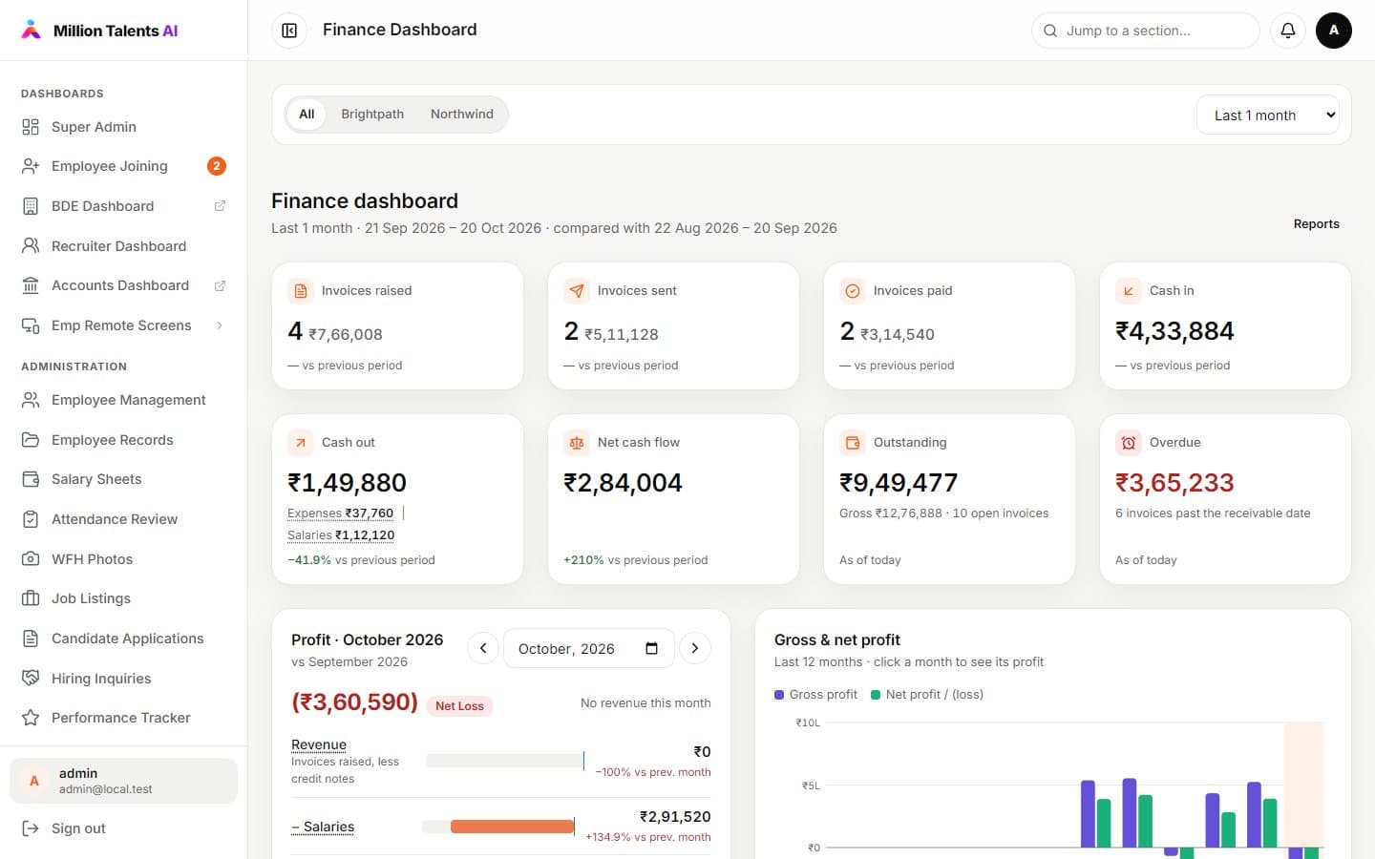
Task: Click the Revenue label in Profit panel
Action: coord(319,745)
